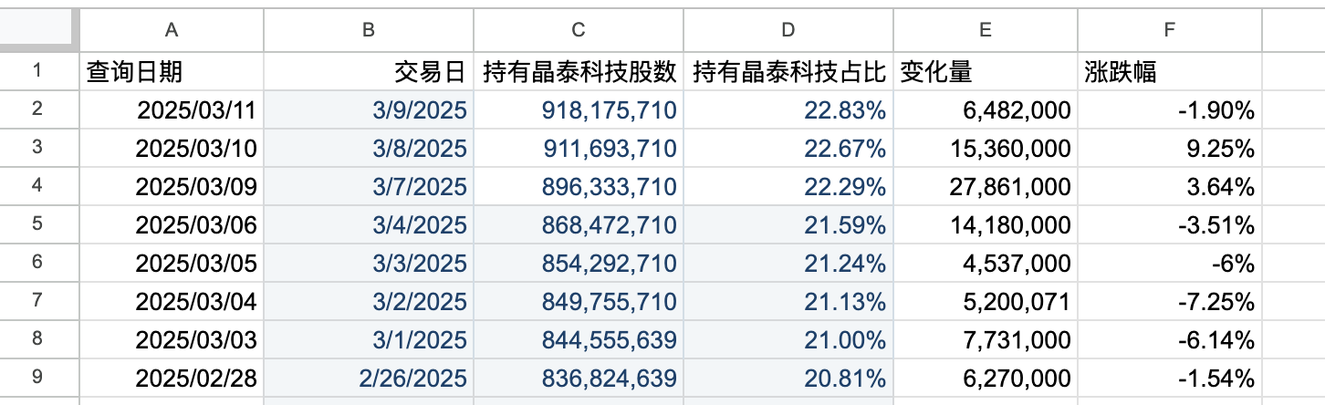1325x405 pixels.
Task: Click shares cell 854,292,710
Action: pos(578,263)
